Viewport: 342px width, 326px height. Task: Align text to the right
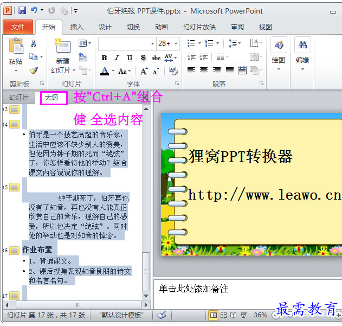pos(217,71)
